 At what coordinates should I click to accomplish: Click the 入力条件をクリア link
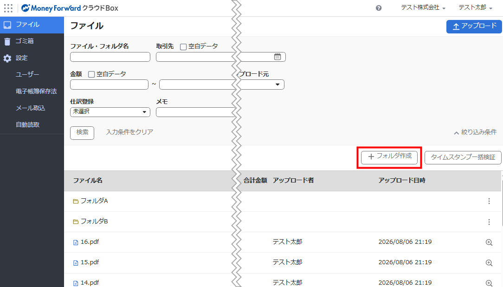[x=129, y=132]
